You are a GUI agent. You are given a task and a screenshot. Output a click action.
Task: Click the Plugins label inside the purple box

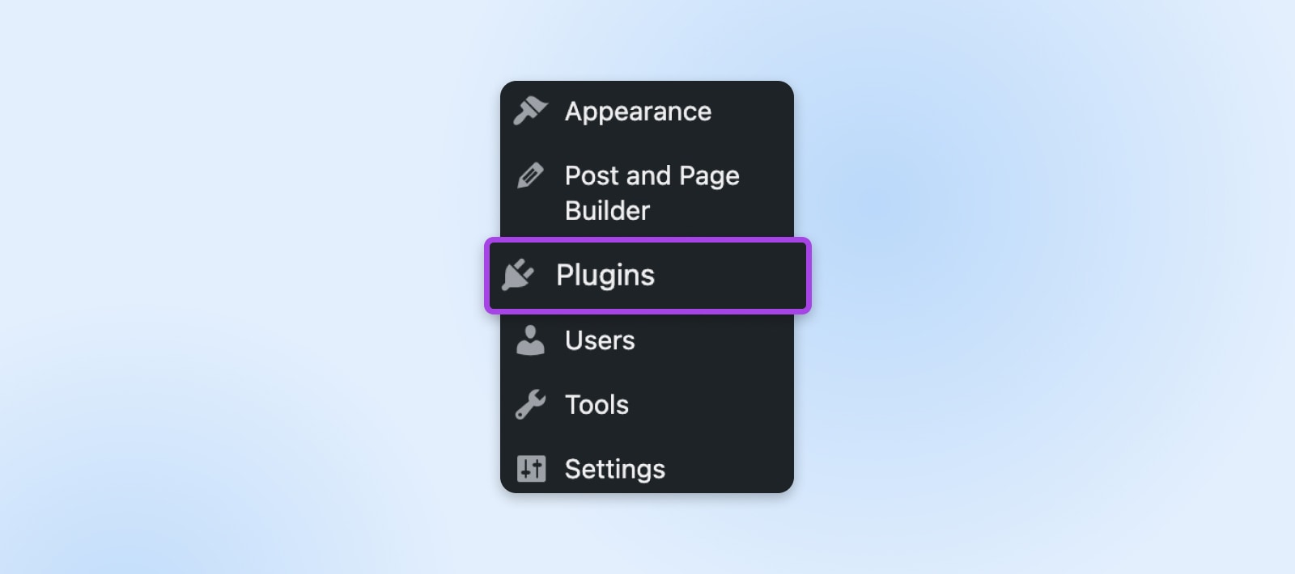pos(605,275)
